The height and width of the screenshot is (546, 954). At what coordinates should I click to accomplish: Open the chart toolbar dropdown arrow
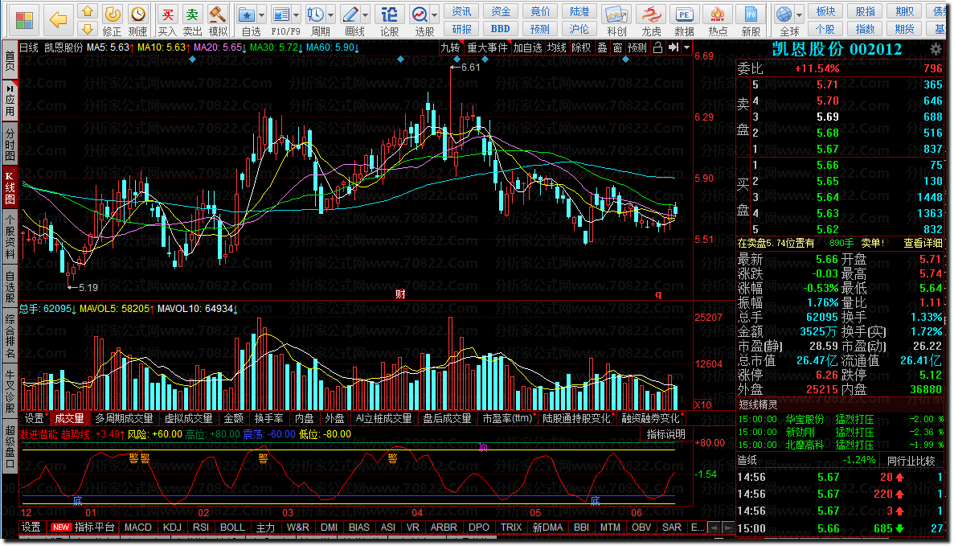point(687,47)
